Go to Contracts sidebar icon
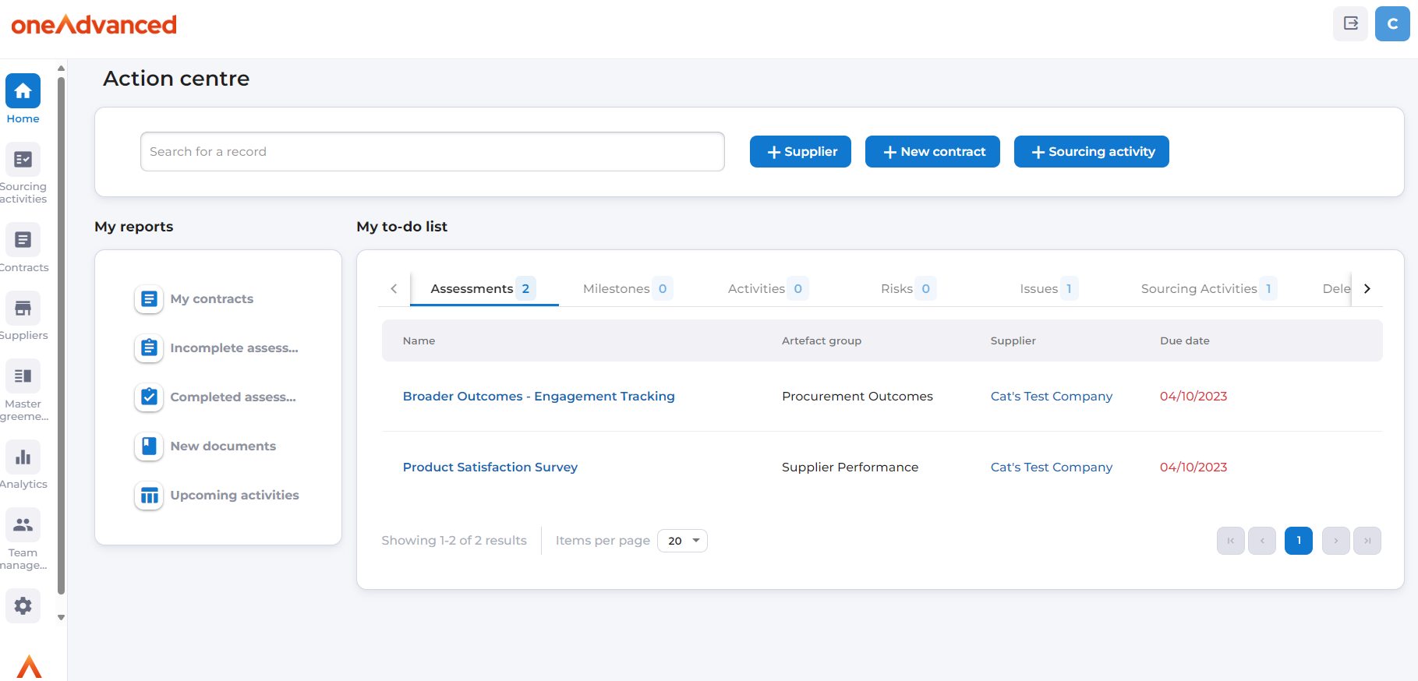The image size is (1418, 681). point(23,240)
